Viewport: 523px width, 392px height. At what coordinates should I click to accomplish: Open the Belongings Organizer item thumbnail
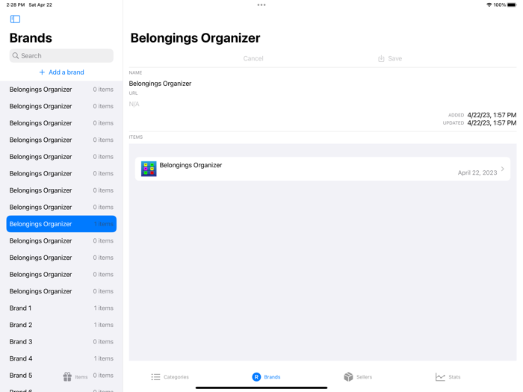coord(149,169)
